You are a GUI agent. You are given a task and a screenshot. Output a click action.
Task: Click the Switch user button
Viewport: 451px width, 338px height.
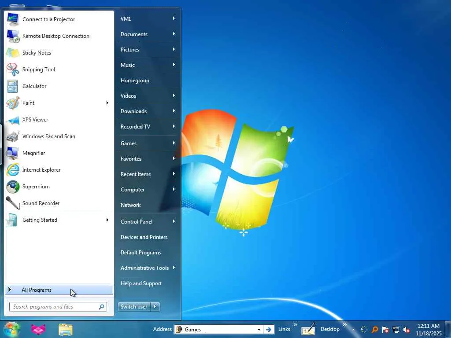(x=134, y=307)
